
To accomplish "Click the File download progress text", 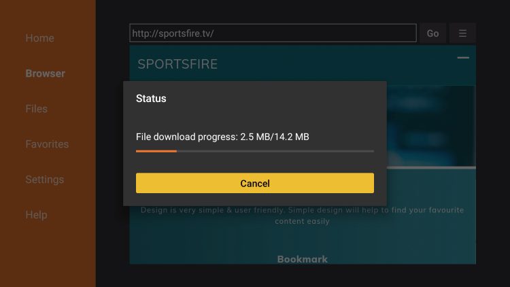I will pos(222,137).
